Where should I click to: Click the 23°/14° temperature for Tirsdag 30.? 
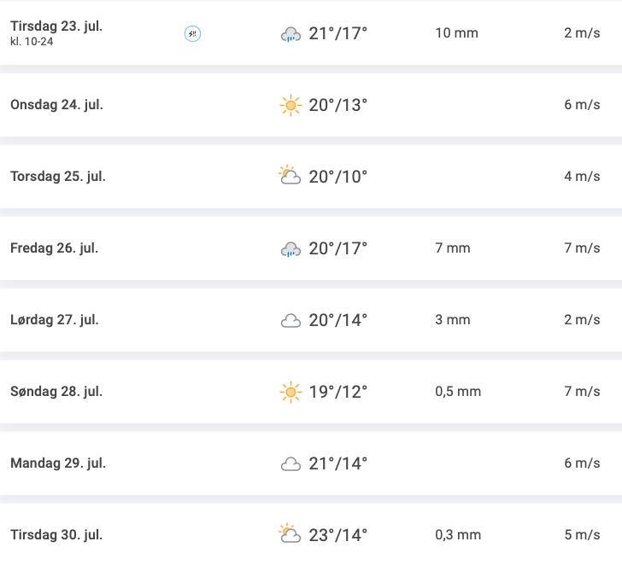338,535
